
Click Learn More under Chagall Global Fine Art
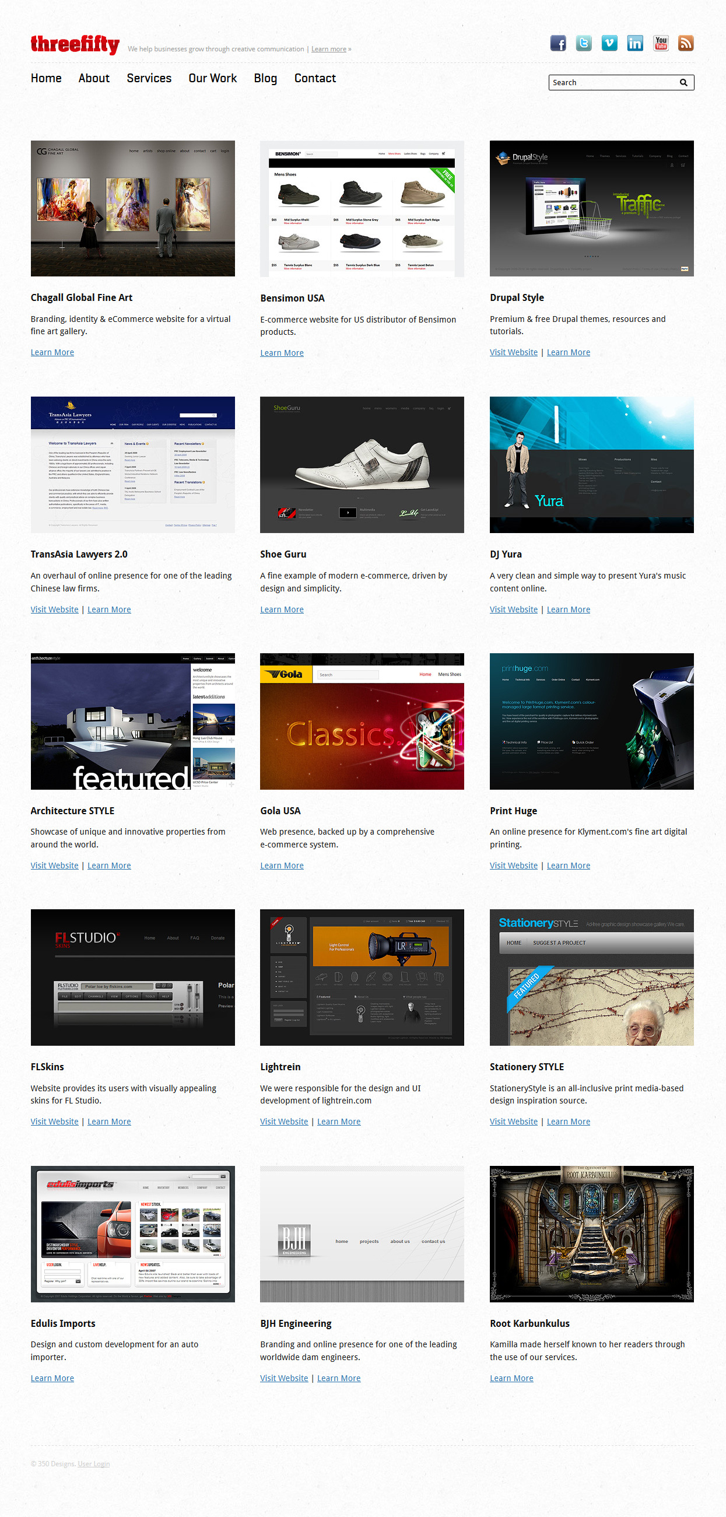52,352
